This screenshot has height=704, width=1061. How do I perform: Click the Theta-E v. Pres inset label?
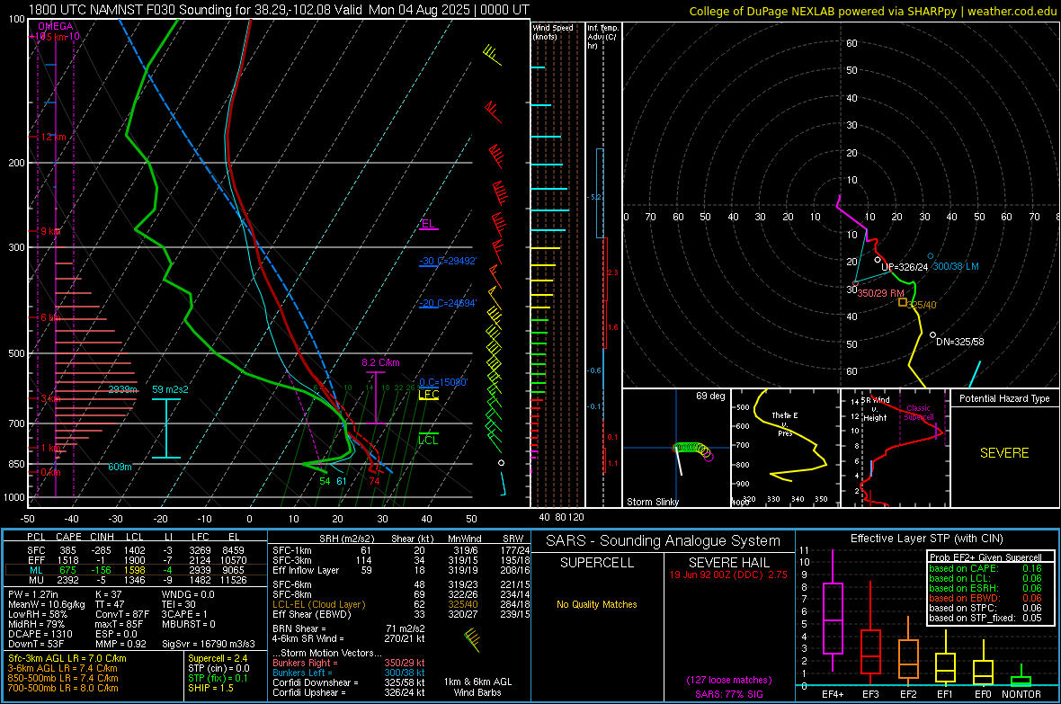point(785,423)
